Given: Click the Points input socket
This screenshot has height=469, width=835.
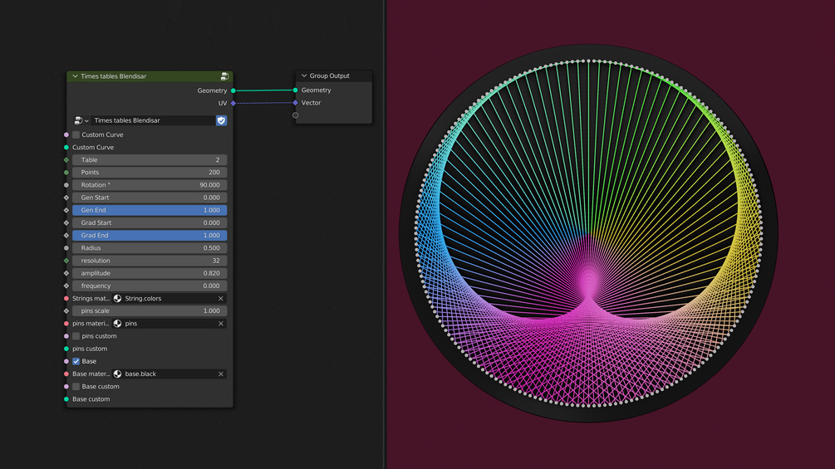Looking at the screenshot, I should 66,173.
